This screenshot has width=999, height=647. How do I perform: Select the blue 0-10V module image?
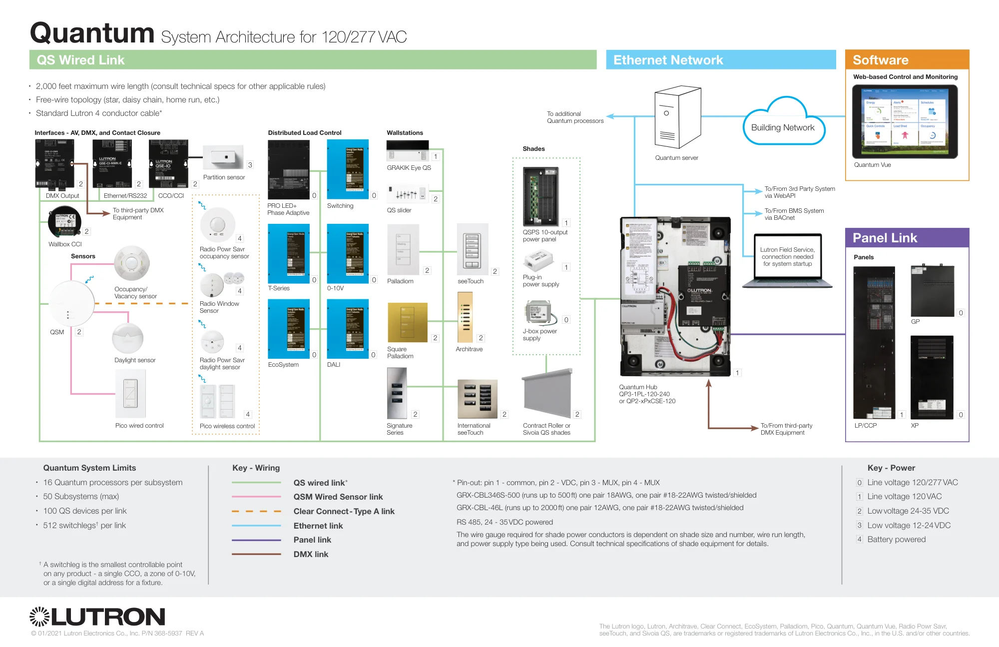coord(348,254)
